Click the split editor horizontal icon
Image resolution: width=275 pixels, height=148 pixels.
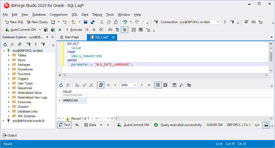pos(271,44)
